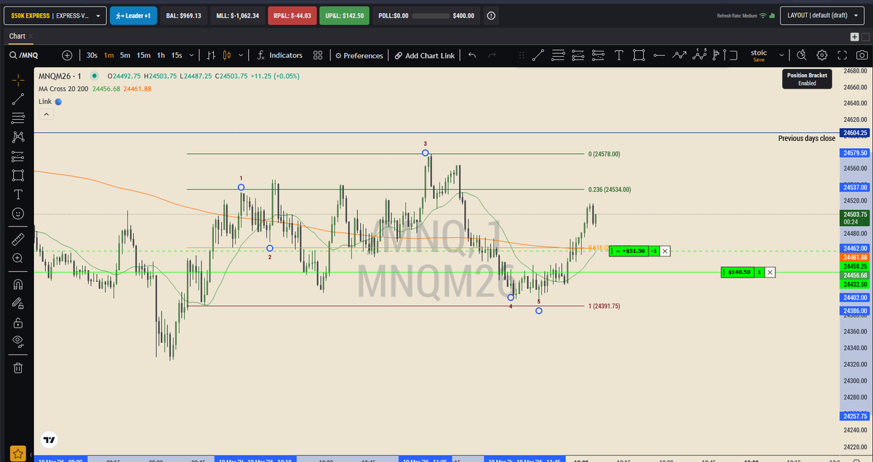Toggle magnet mode for drawings
Screen dimensions: 873x462
click(x=18, y=284)
